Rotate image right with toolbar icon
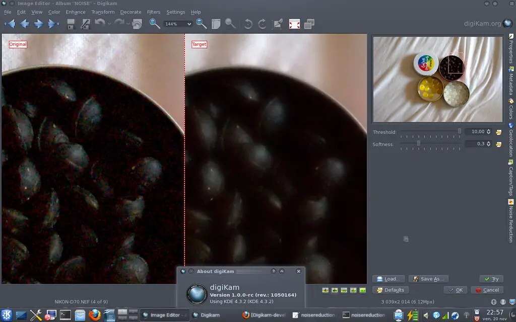 [262, 24]
